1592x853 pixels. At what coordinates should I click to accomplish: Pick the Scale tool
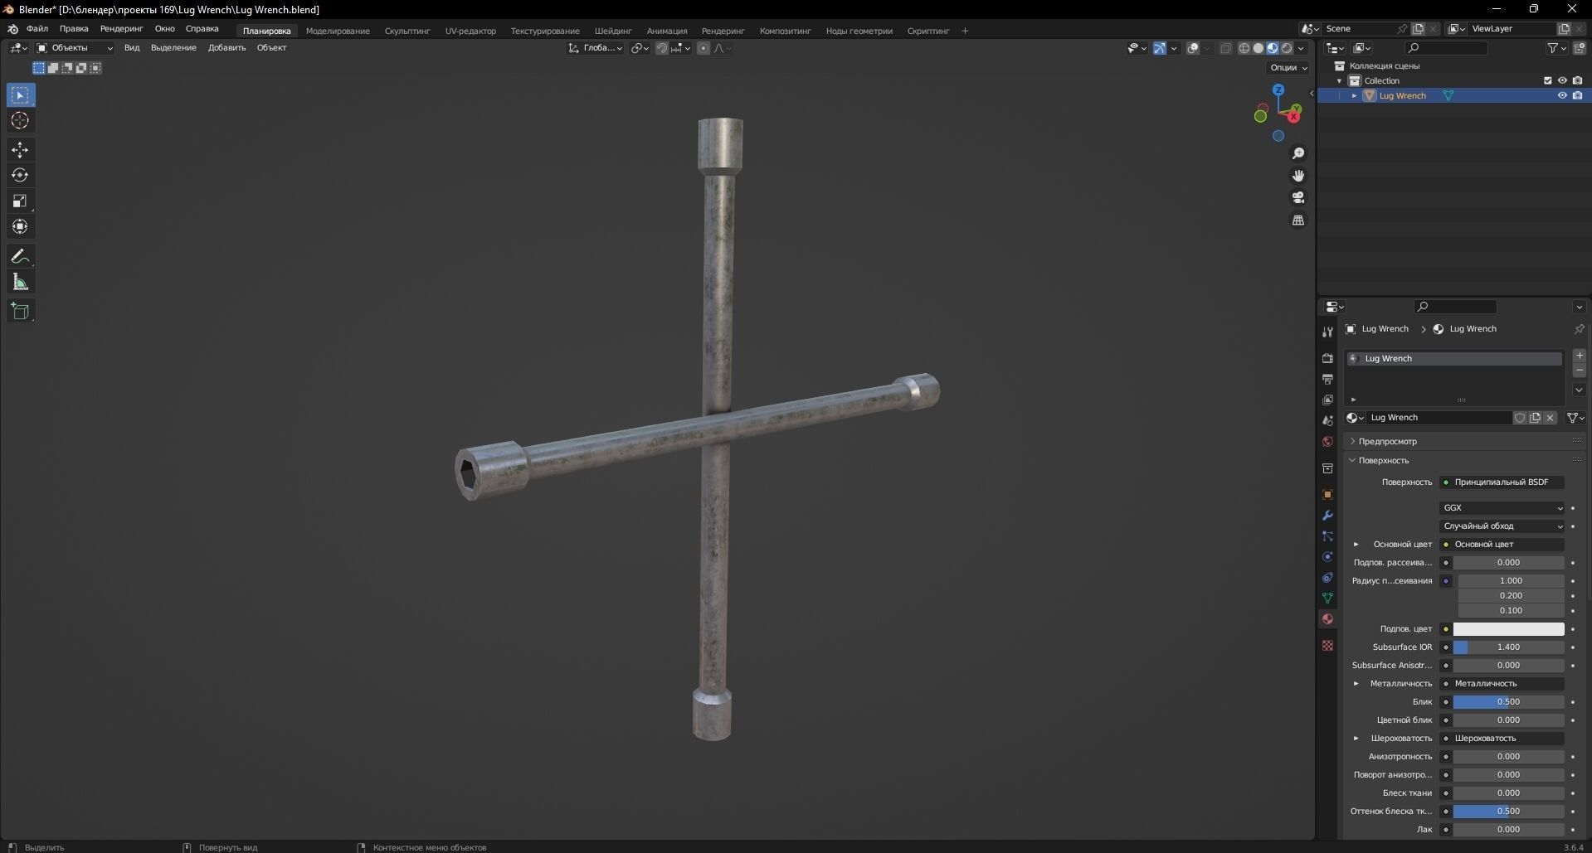[x=20, y=201]
